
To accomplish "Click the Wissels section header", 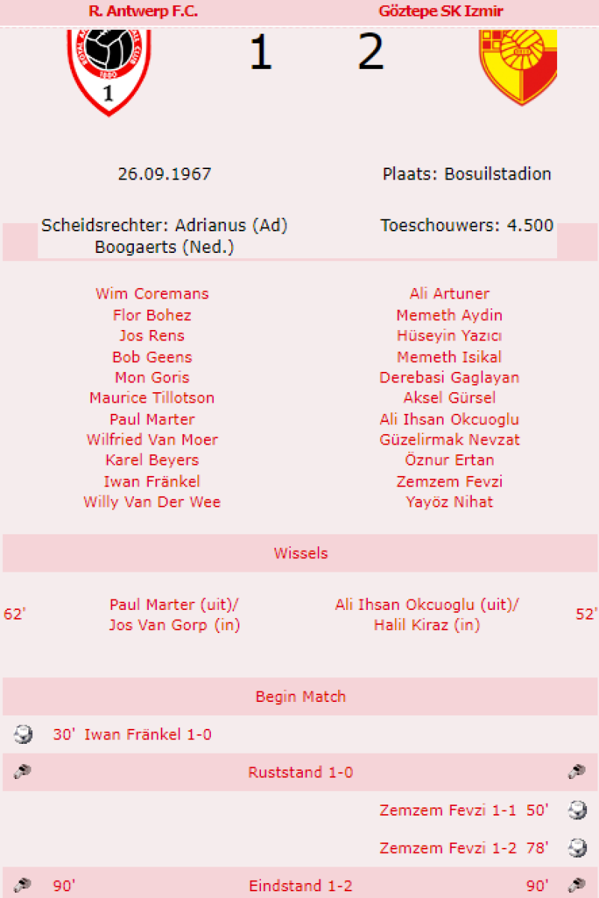I will pos(301,554).
